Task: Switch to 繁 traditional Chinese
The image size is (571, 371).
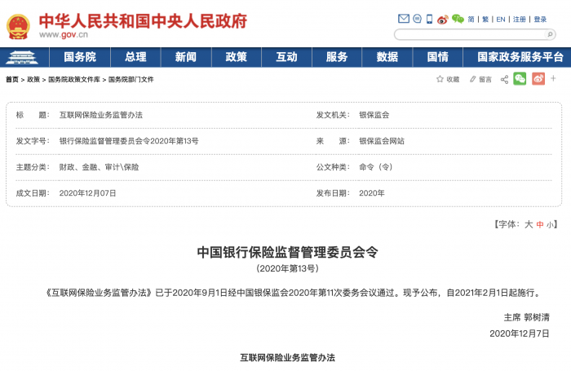Action: (x=485, y=20)
